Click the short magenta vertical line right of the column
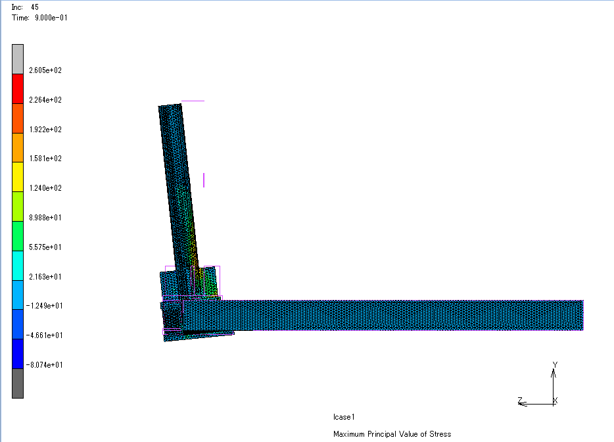Viewport: 614px width, 442px height. click(204, 180)
